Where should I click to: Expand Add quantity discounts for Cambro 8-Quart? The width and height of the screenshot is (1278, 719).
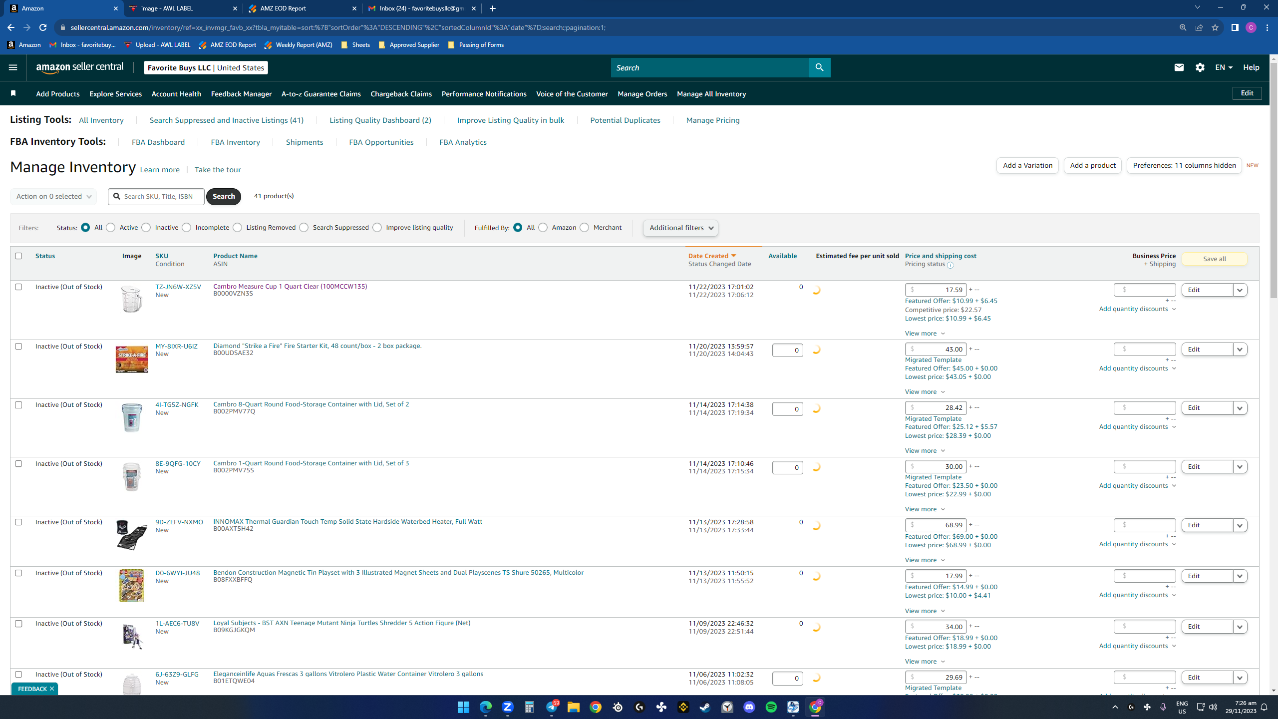[1137, 427]
